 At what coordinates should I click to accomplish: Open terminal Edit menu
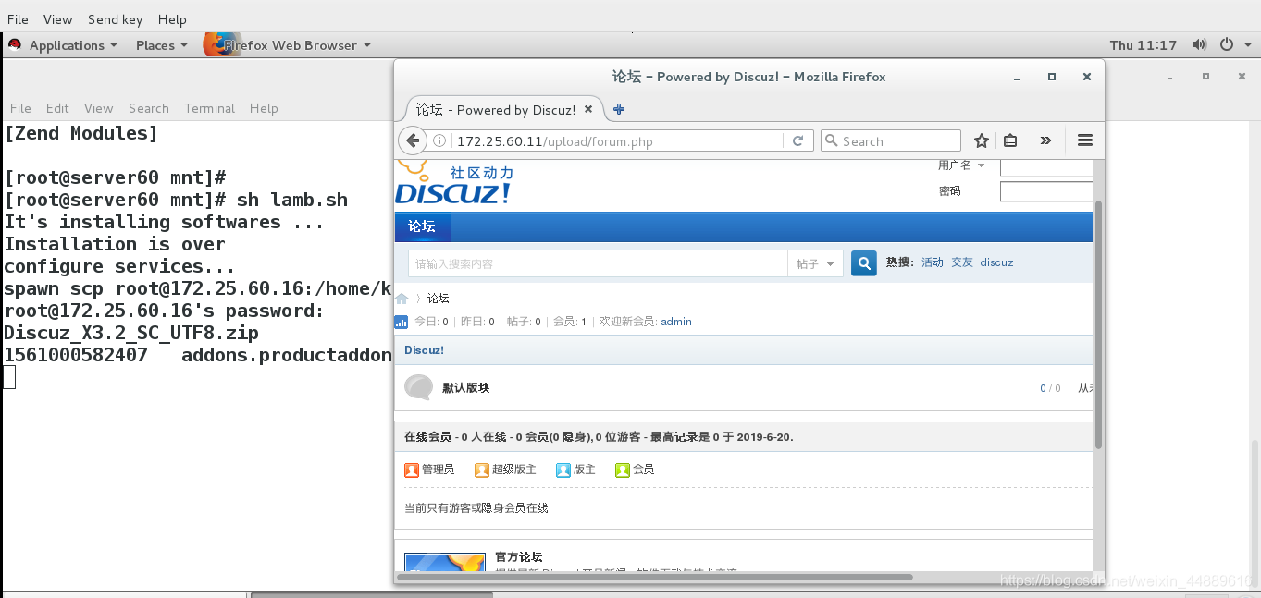pos(57,108)
